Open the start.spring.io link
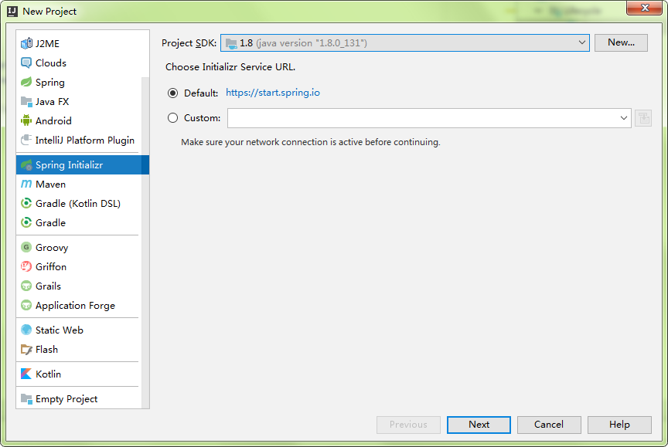 pos(273,93)
